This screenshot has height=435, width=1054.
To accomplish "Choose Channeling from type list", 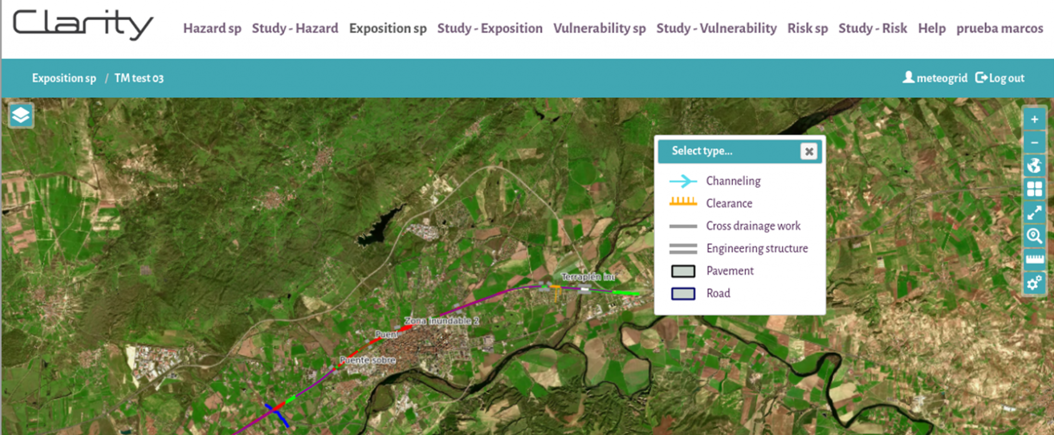I will pyautogui.click(x=733, y=181).
